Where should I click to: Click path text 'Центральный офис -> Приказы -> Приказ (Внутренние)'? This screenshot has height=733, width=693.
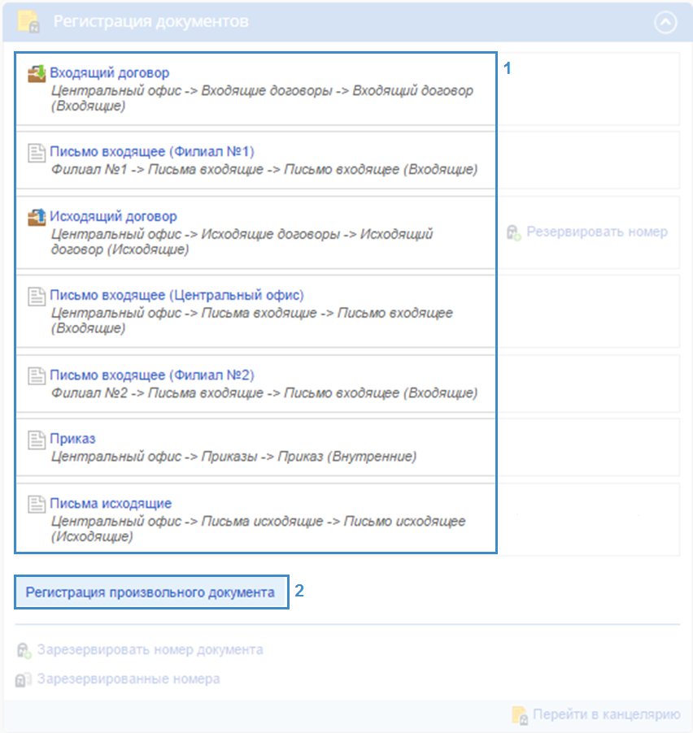click(x=233, y=456)
